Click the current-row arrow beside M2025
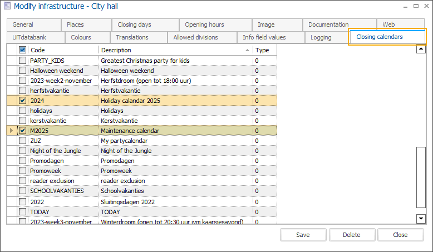Image resolution: width=433 pixels, height=252 pixels. tap(11, 131)
